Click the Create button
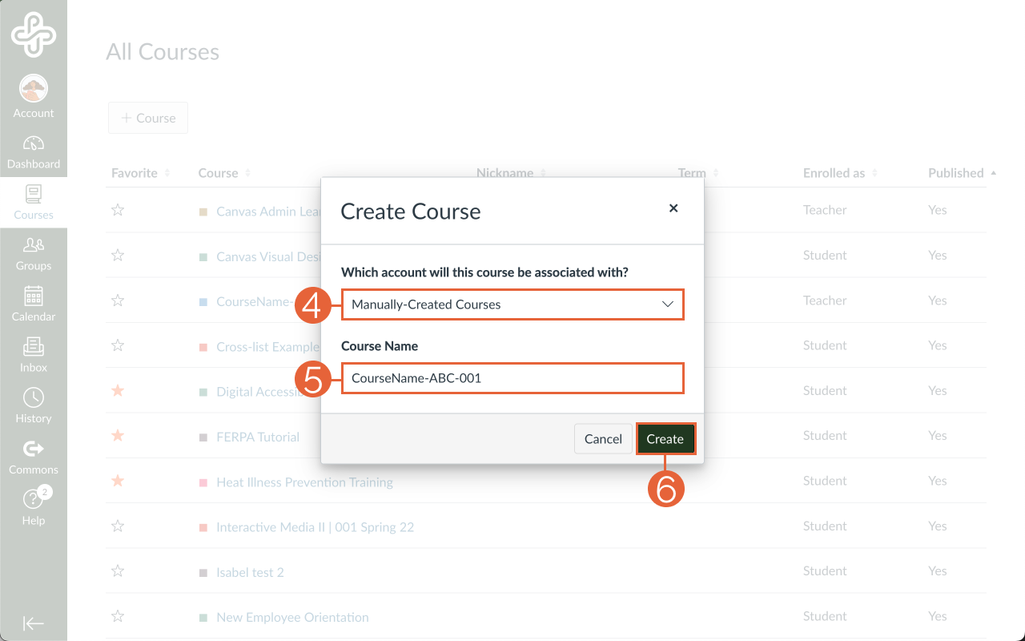Image resolution: width=1025 pixels, height=641 pixels. click(x=665, y=439)
